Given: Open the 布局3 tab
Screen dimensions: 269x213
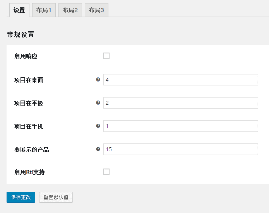Looking at the screenshot, I should click(96, 10).
